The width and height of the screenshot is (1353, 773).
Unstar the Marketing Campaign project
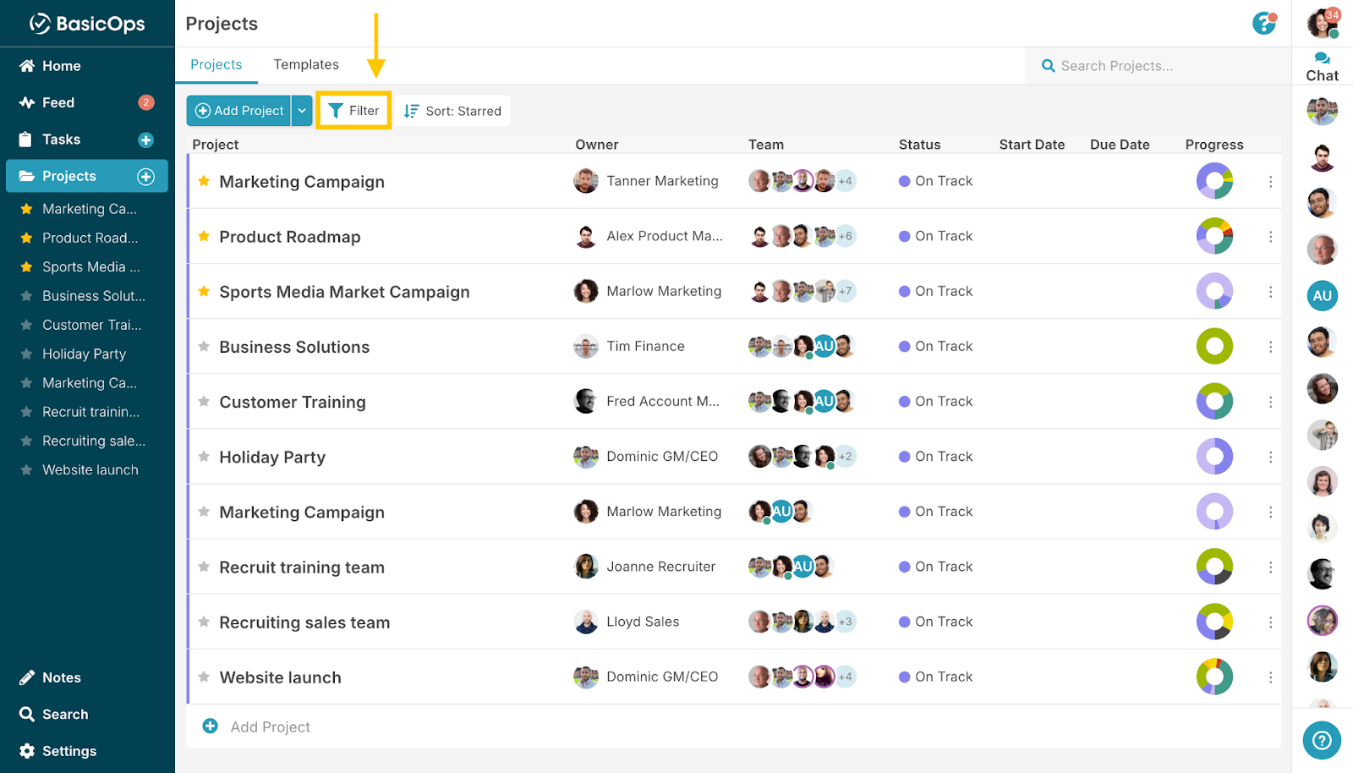pos(203,181)
